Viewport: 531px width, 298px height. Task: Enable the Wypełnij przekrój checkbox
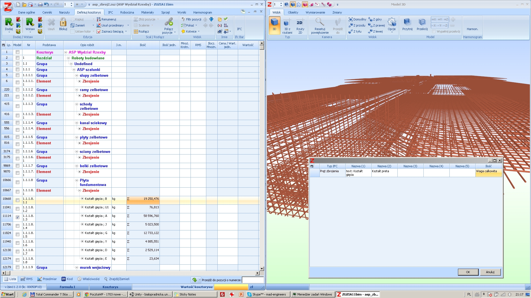(434, 31)
